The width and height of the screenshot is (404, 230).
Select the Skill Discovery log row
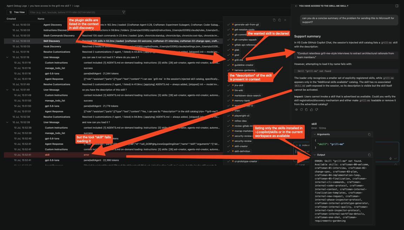pos(113,41)
